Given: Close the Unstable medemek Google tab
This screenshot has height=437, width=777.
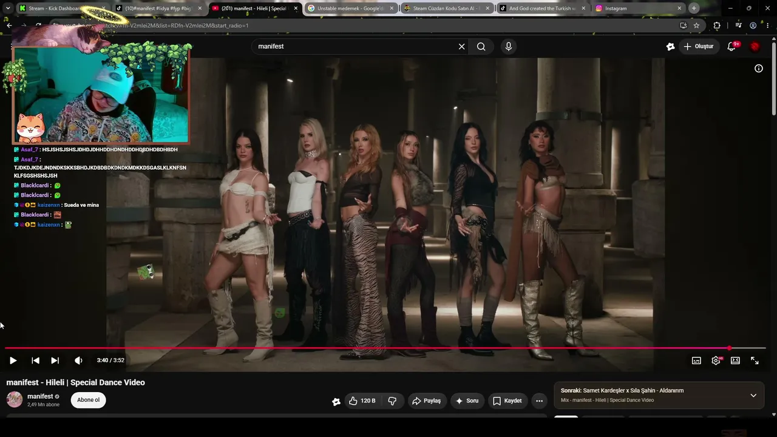Looking at the screenshot, I should 392,8.
